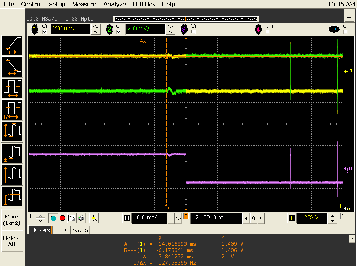This screenshot has height=267, width=357.
Task: Click right arrow of horizontal position
Action: [x=261, y=218]
